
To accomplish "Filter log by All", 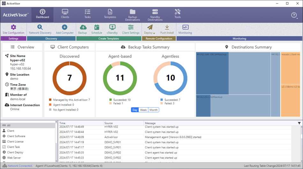I will (x=28, y=125).
